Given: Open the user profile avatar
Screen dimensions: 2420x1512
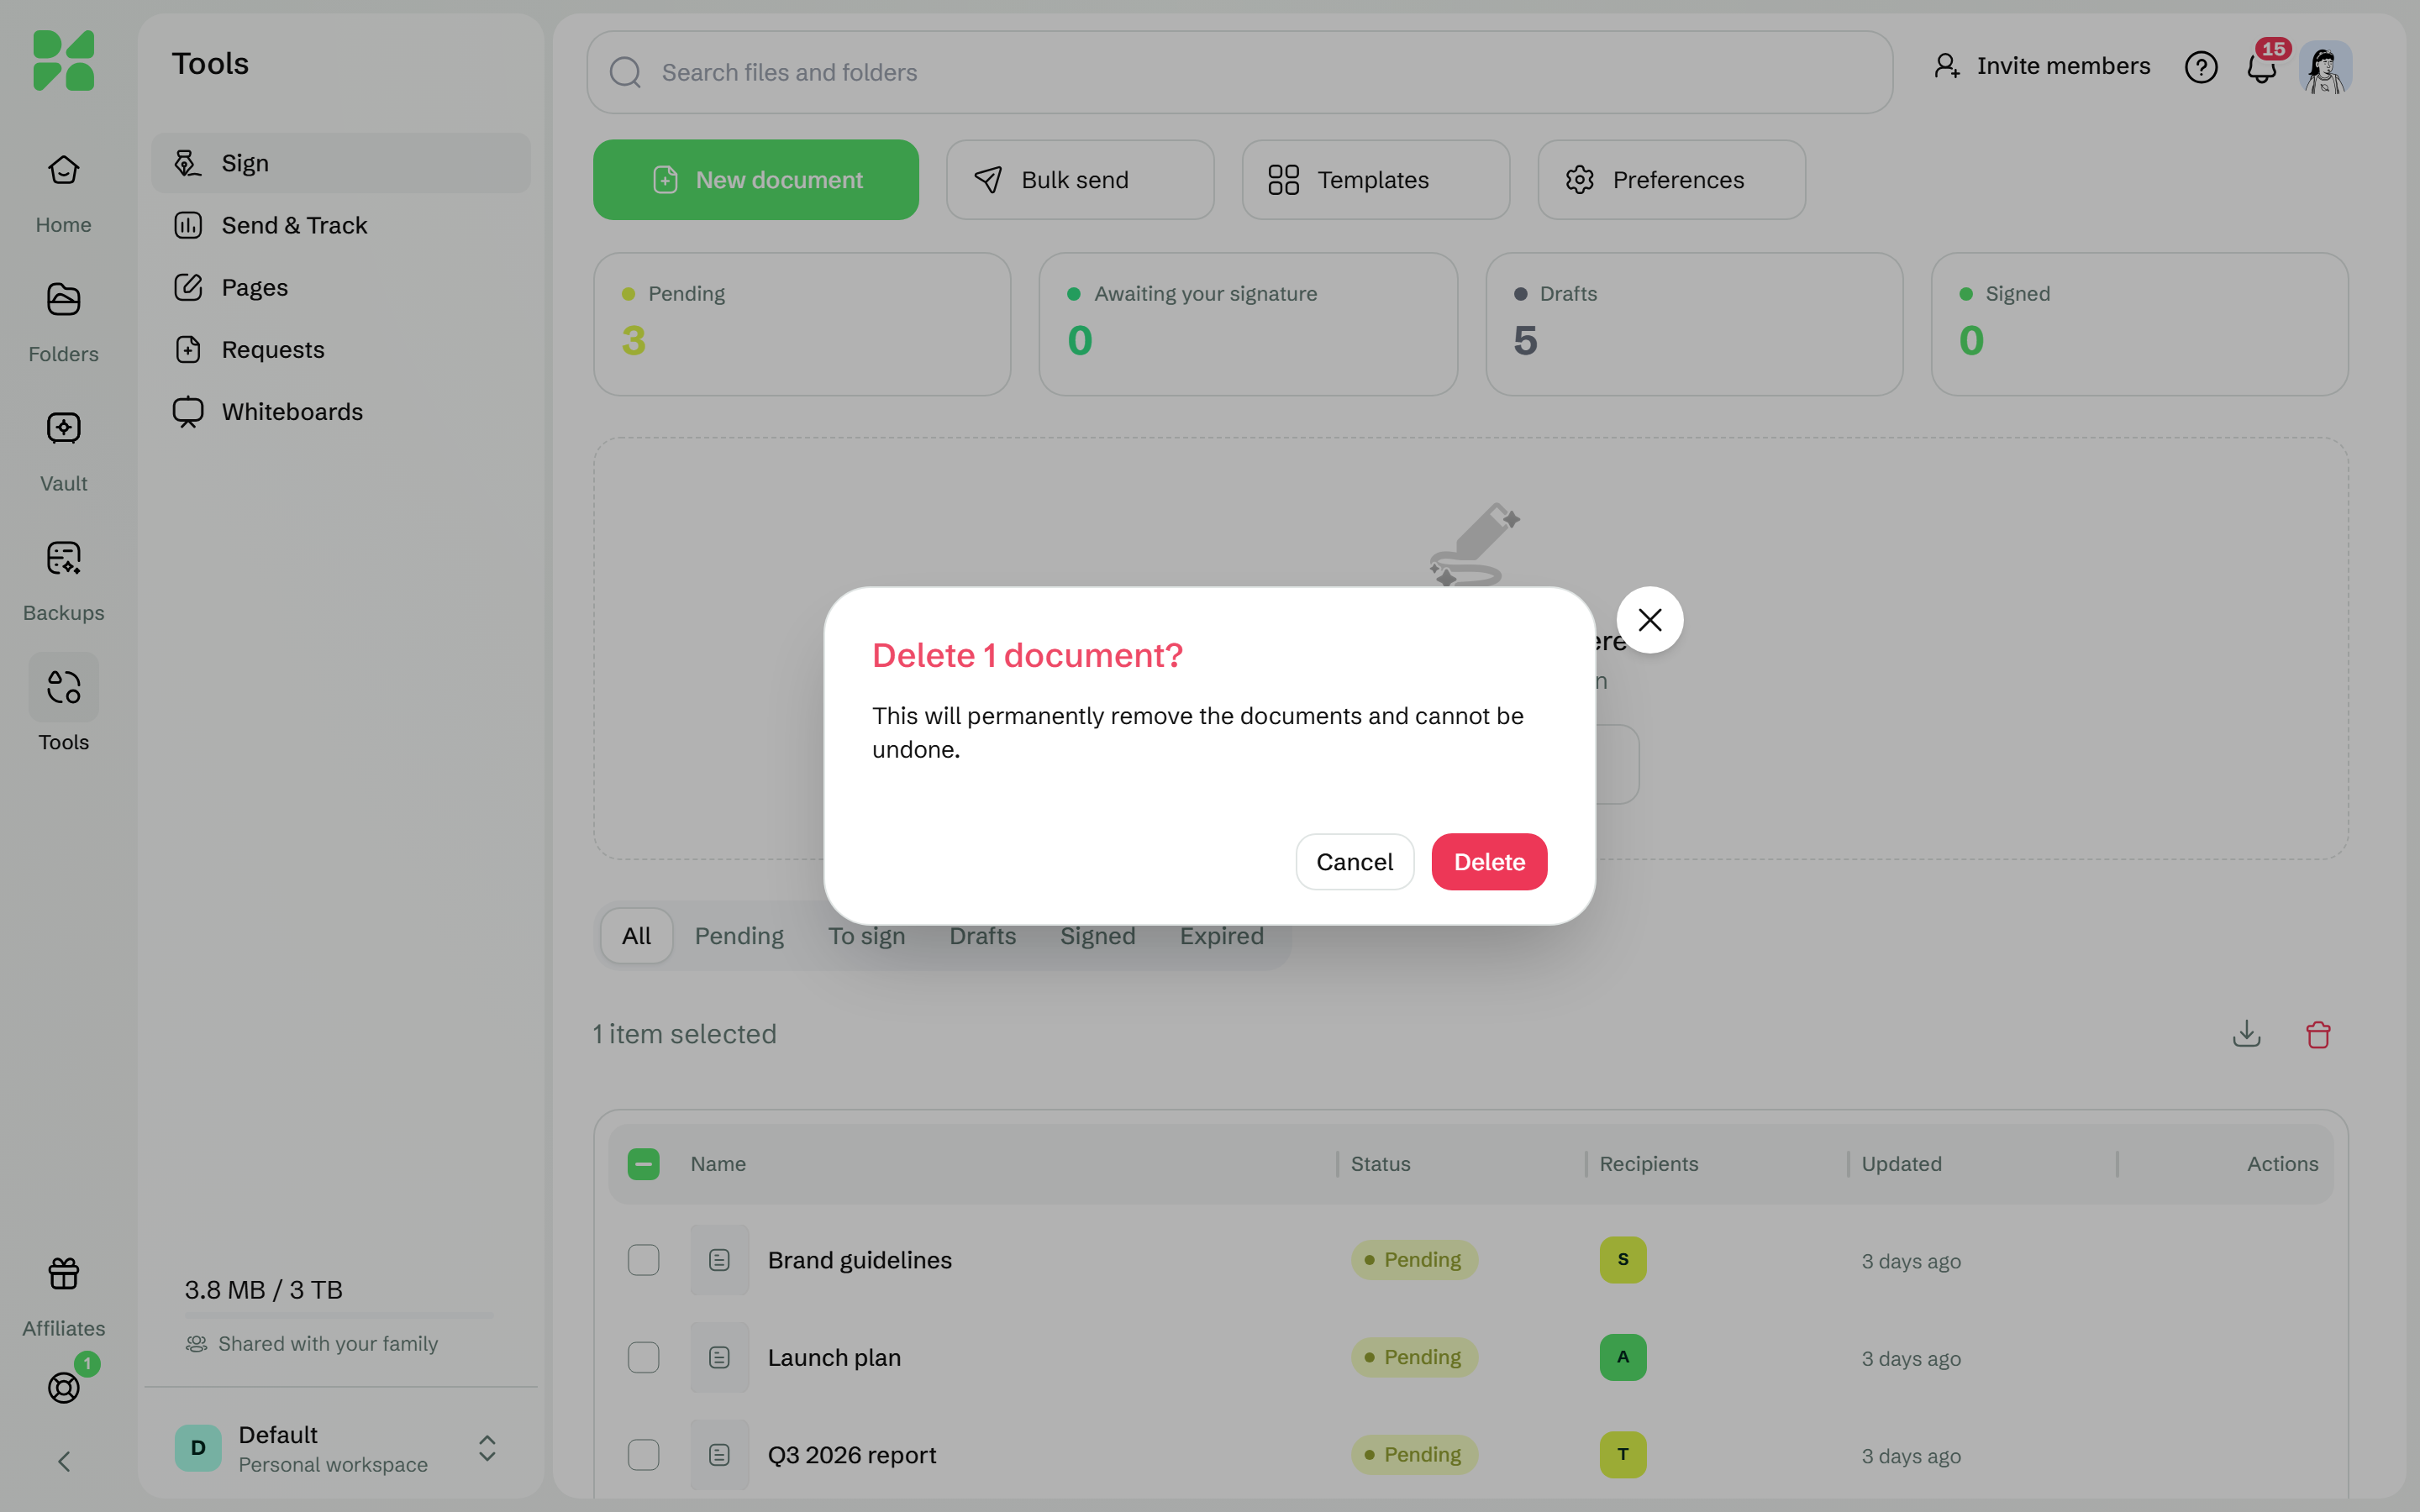Looking at the screenshot, I should pos(2325,67).
